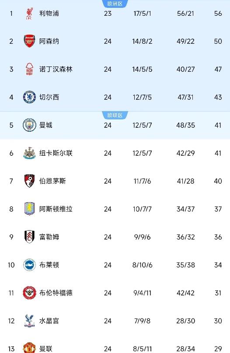This screenshot has height=353, width=230.
Task: Open the Manchester United crest
Action: 29,348
